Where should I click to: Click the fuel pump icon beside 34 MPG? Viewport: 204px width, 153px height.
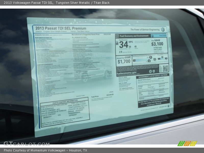click(x=117, y=43)
